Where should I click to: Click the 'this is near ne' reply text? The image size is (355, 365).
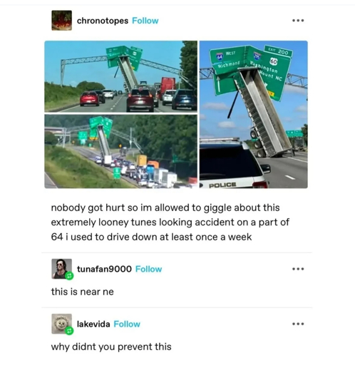click(83, 292)
